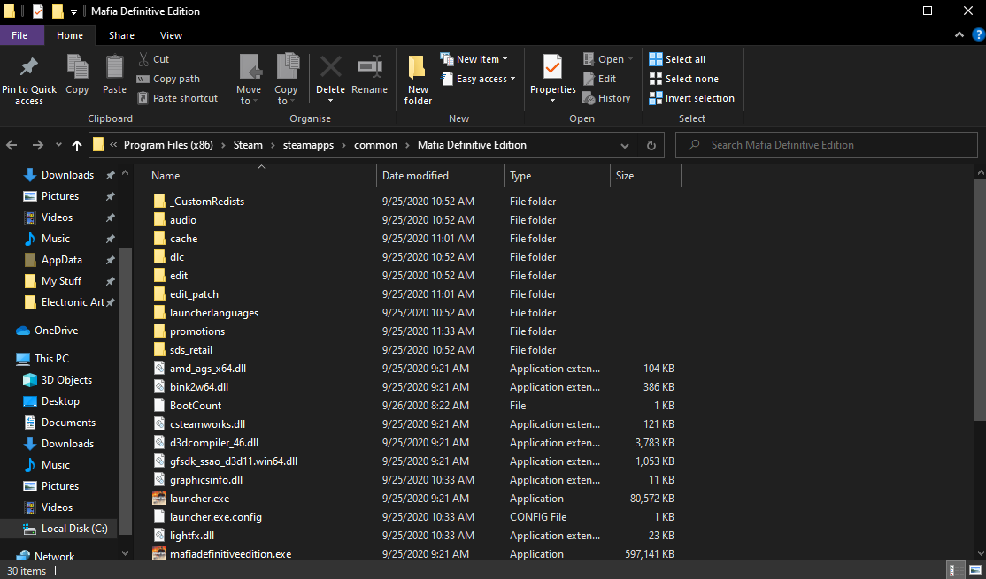Screen dimensions: 986x579
Task: Switch to the View ribbon tab
Action: point(171,35)
